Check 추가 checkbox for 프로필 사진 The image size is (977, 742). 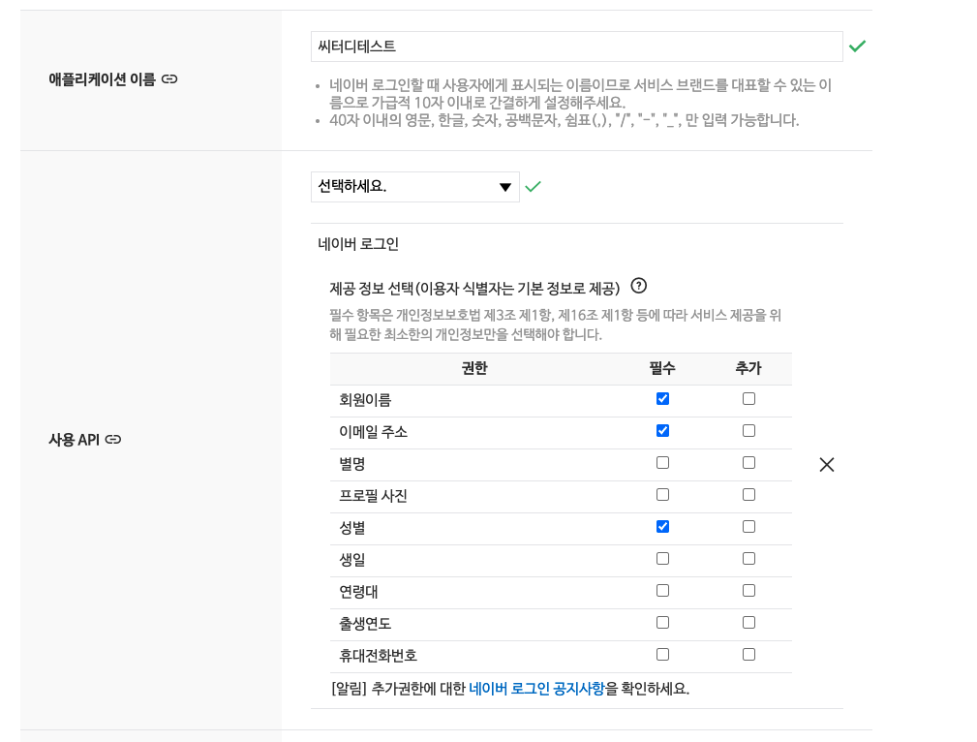(748, 495)
